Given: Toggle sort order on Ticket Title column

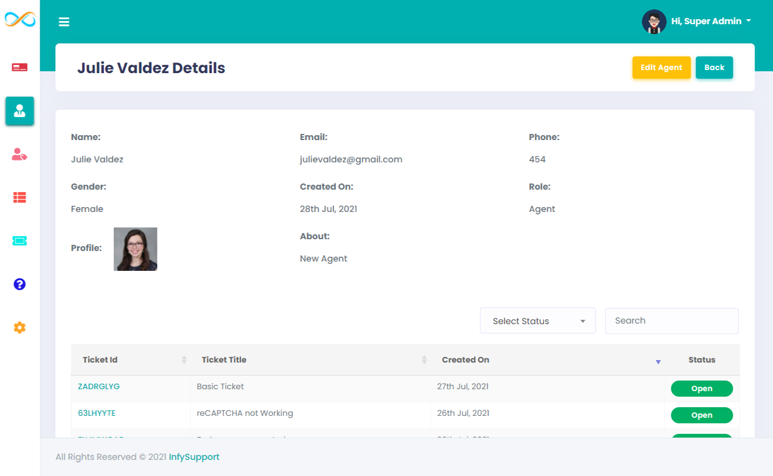Looking at the screenshot, I should point(423,359).
